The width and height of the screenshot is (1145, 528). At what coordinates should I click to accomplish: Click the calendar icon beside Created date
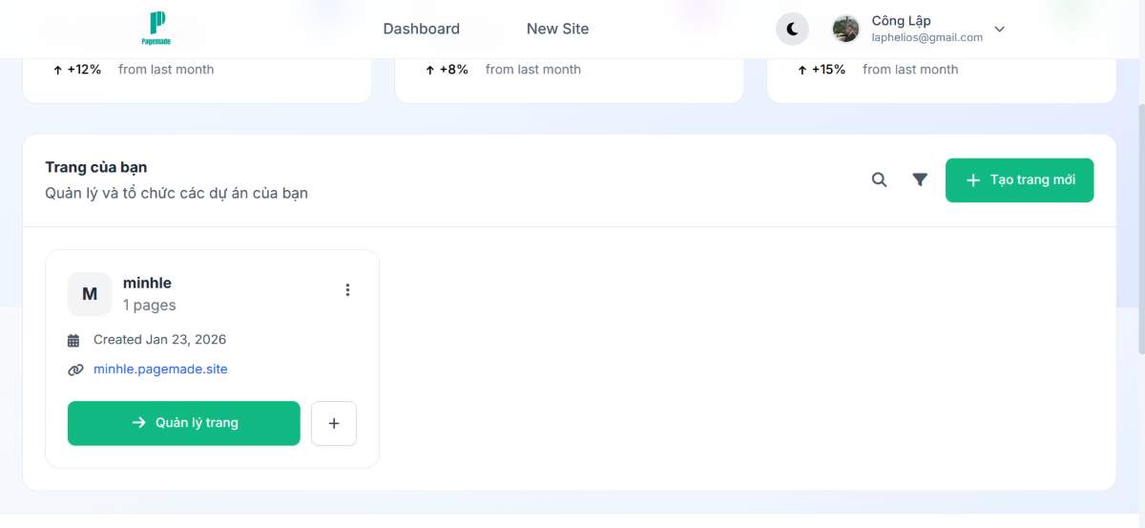pyautogui.click(x=73, y=340)
